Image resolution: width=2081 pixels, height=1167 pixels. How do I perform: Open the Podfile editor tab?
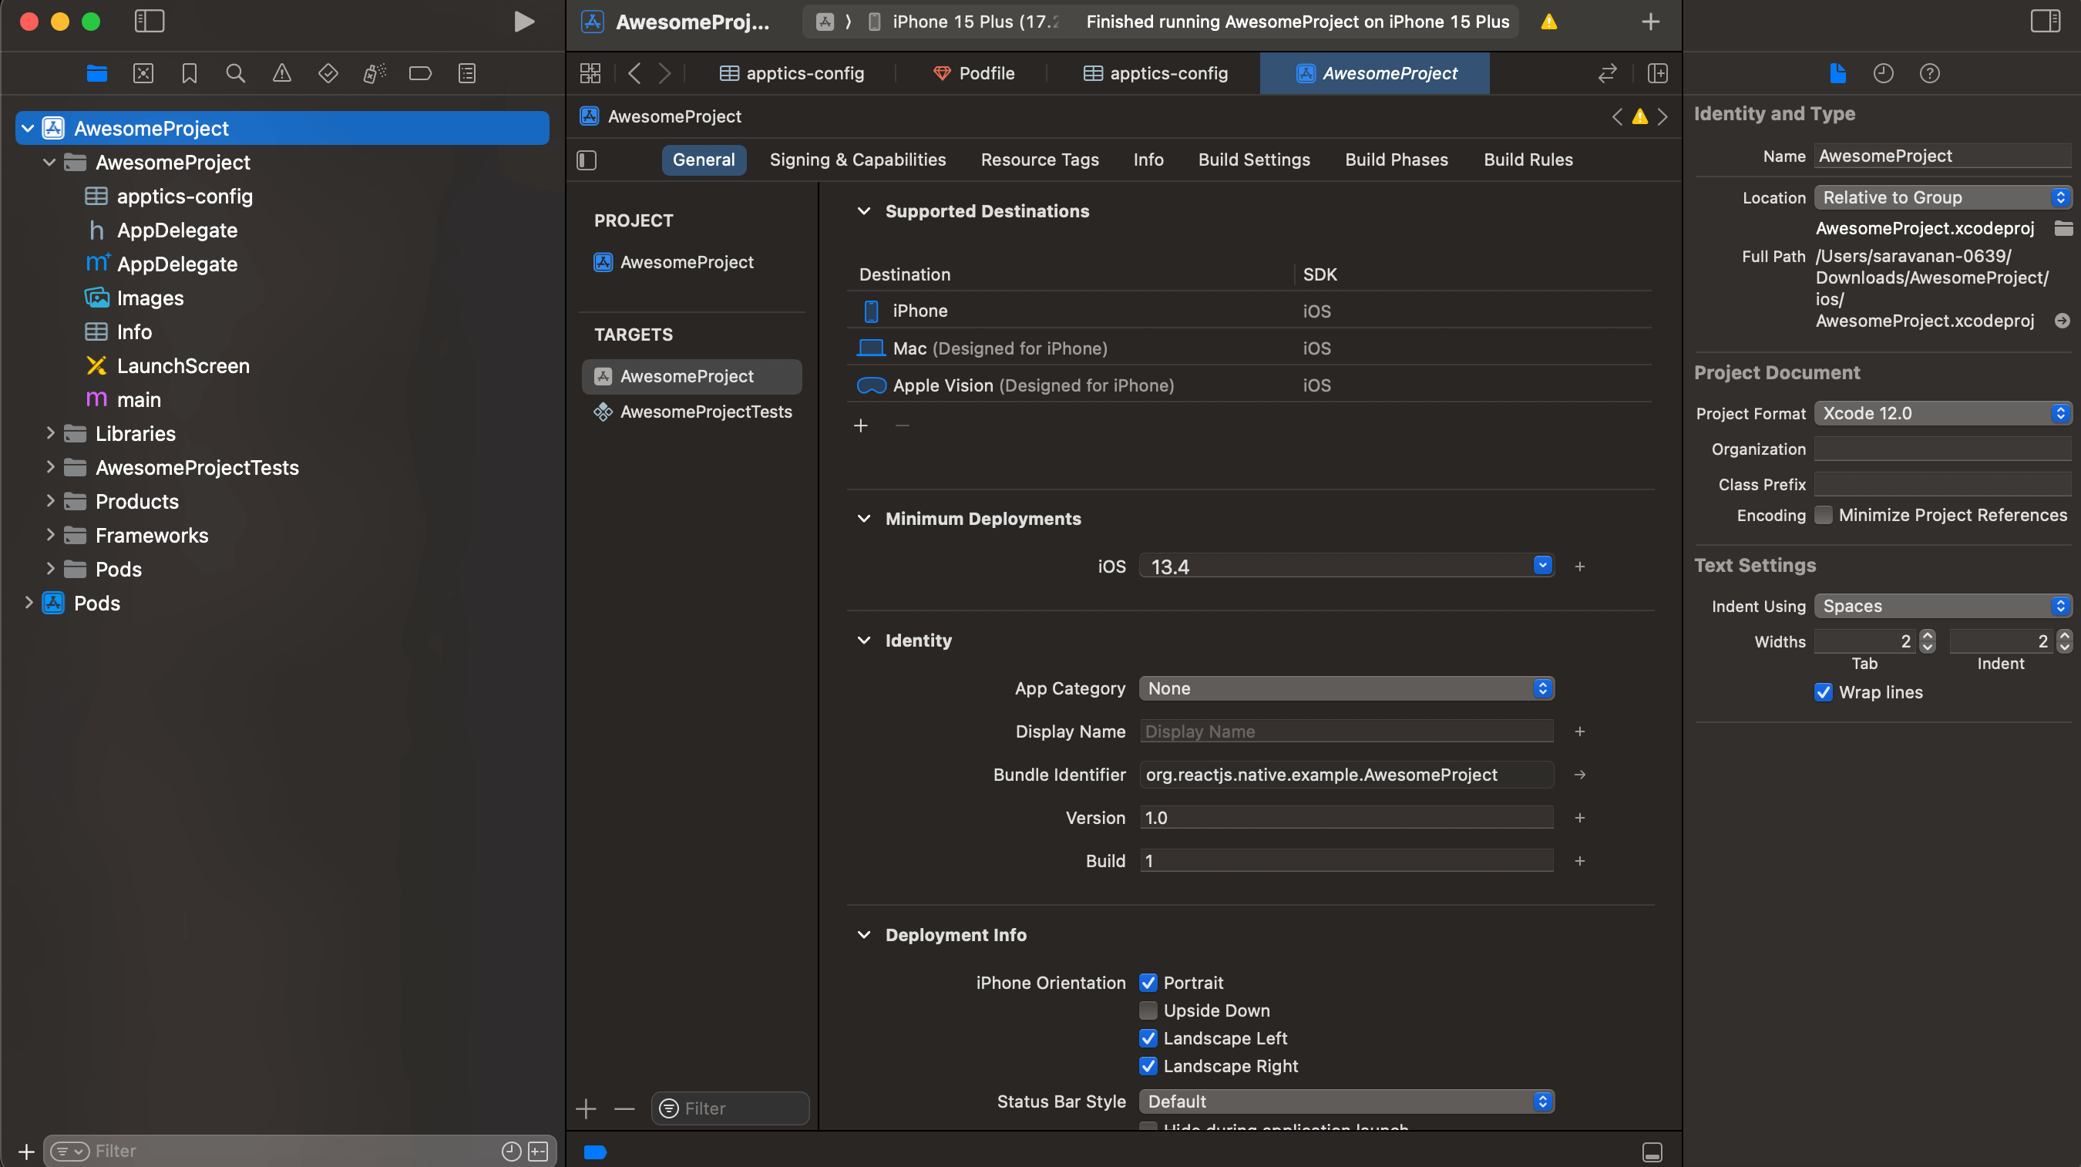click(973, 73)
